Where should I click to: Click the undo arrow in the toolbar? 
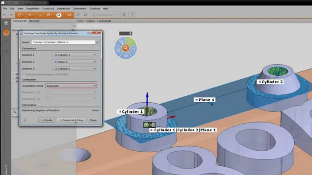click(x=5, y=15)
